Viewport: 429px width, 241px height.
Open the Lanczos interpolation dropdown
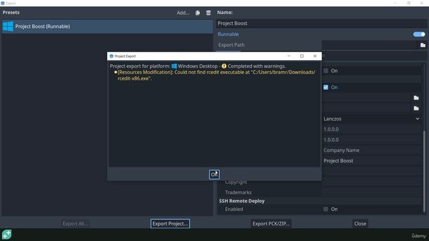coord(371,118)
